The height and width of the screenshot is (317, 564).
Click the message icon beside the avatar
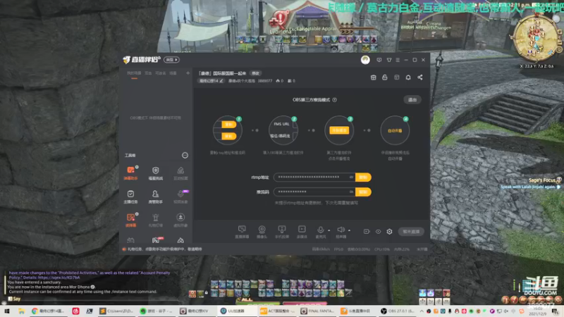tap(379, 60)
